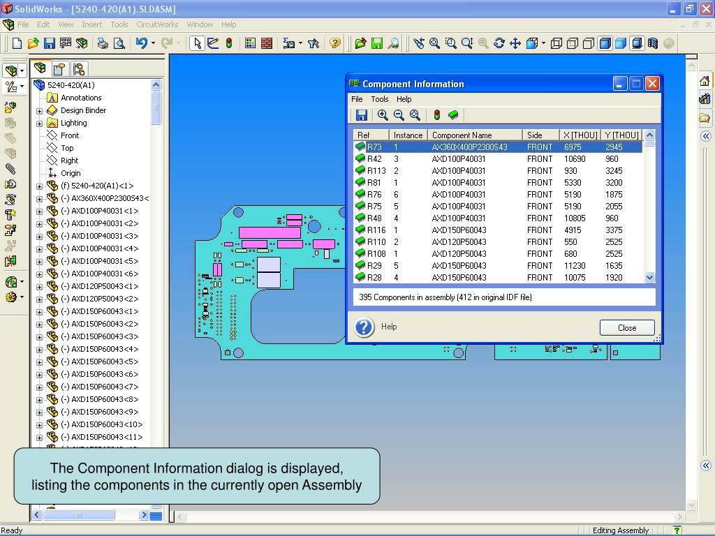Select the R116 component row
715x536 pixels.
pos(498,230)
